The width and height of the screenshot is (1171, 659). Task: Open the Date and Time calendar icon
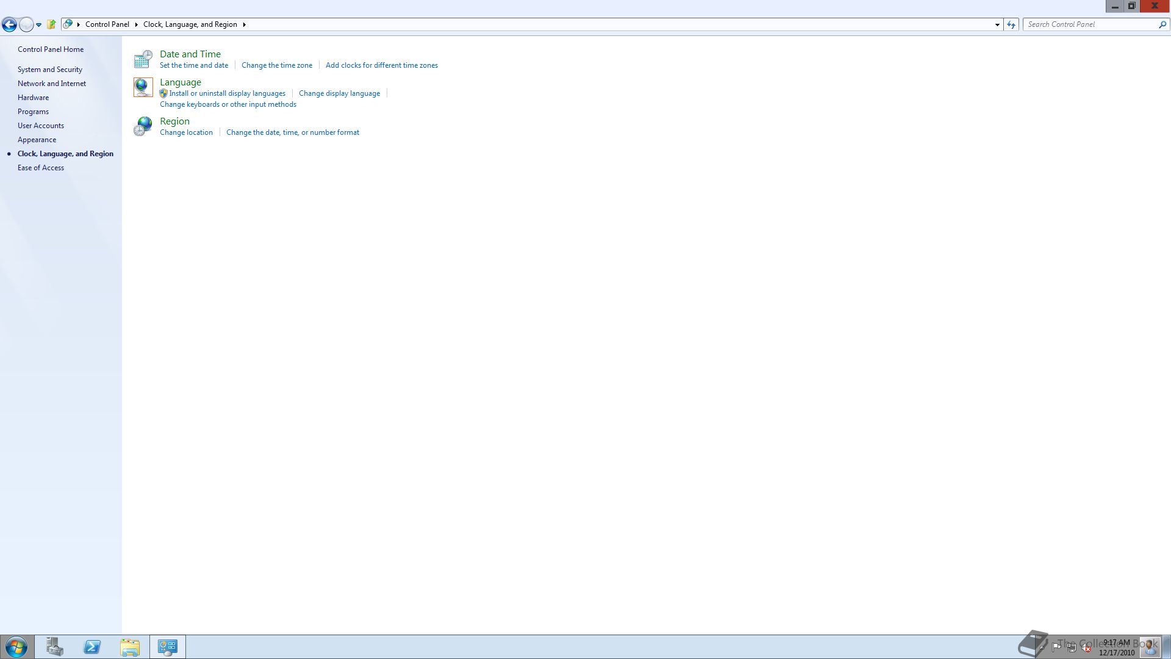[143, 59]
